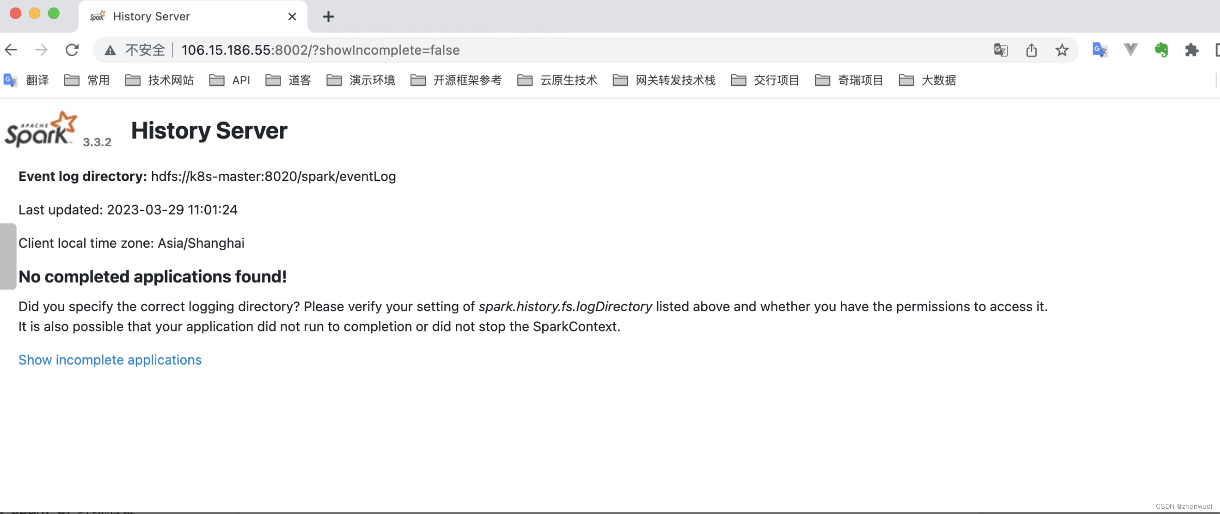Open the Evernote extension icon

[x=1162, y=50]
